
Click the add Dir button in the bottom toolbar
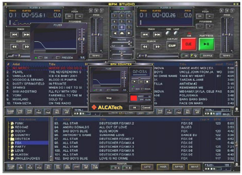click(x=20, y=167)
